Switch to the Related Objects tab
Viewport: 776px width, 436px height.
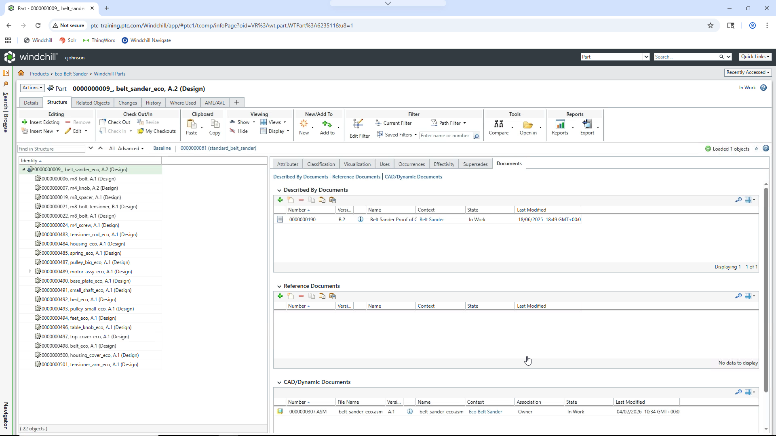click(x=93, y=103)
